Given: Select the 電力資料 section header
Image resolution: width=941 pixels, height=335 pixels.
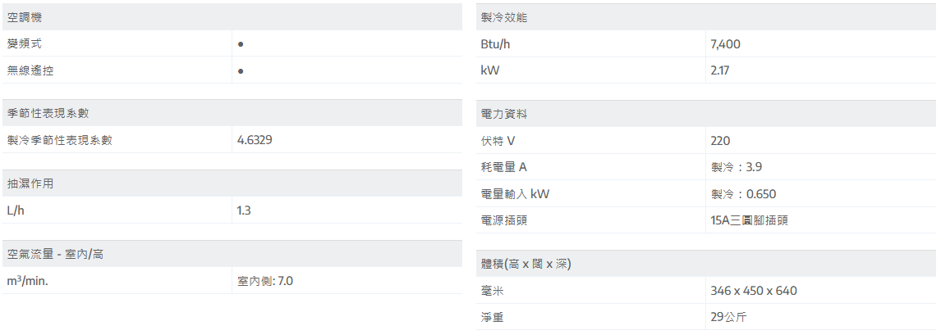Looking at the screenshot, I should coord(504,114).
